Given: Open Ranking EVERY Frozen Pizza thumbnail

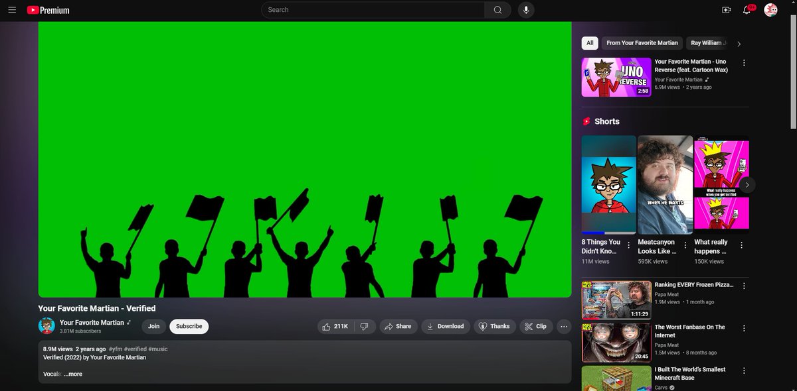Looking at the screenshot, I should [x=616, y=300].
